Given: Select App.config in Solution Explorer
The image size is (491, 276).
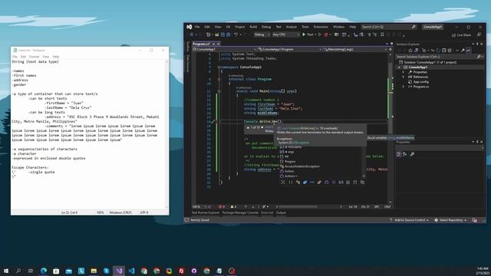Looking at the screenshot, I should click(421, 82).
